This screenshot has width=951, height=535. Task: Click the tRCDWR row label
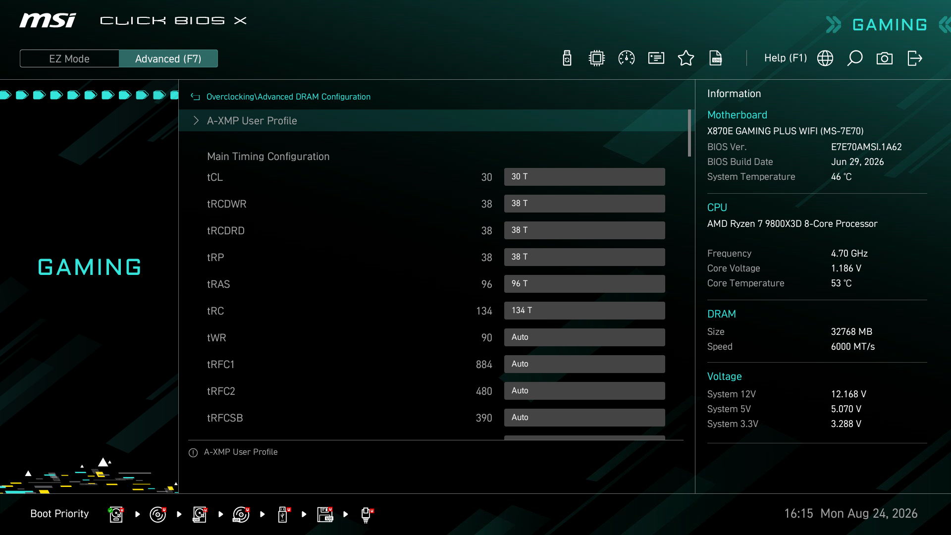coord(226,204)
